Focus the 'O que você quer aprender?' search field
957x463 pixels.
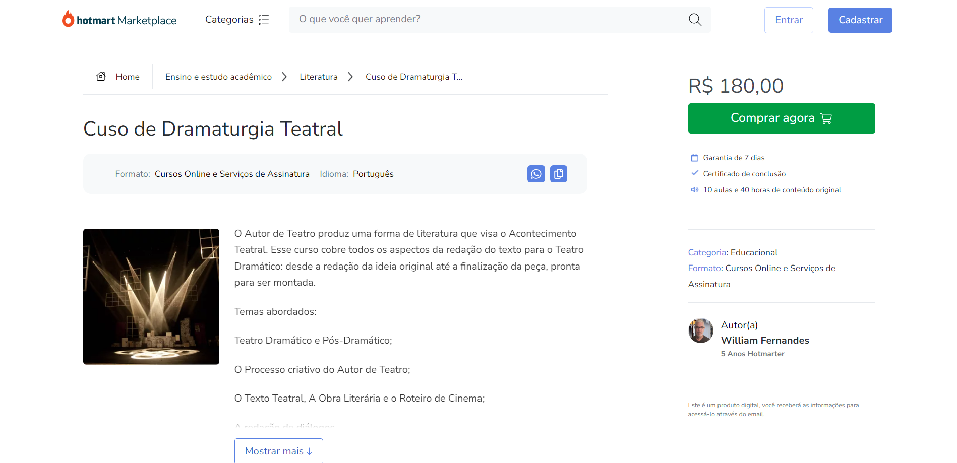pos(500,20)
